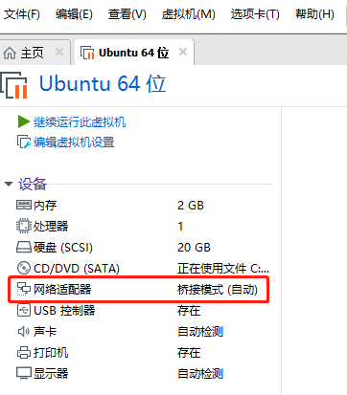Open the 选项卡(T) menu
347x395 pixels.
pos(255,14)
